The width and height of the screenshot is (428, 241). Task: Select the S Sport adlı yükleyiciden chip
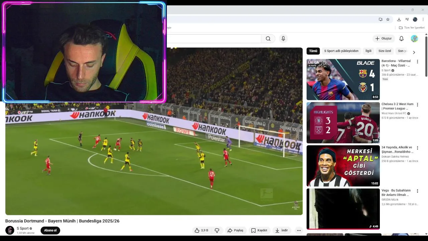341,51
